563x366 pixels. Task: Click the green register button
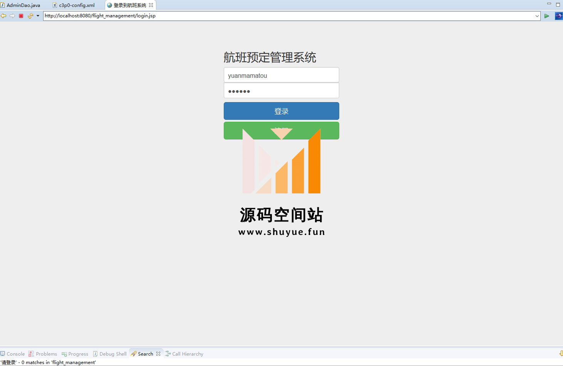tap(281, 131)
